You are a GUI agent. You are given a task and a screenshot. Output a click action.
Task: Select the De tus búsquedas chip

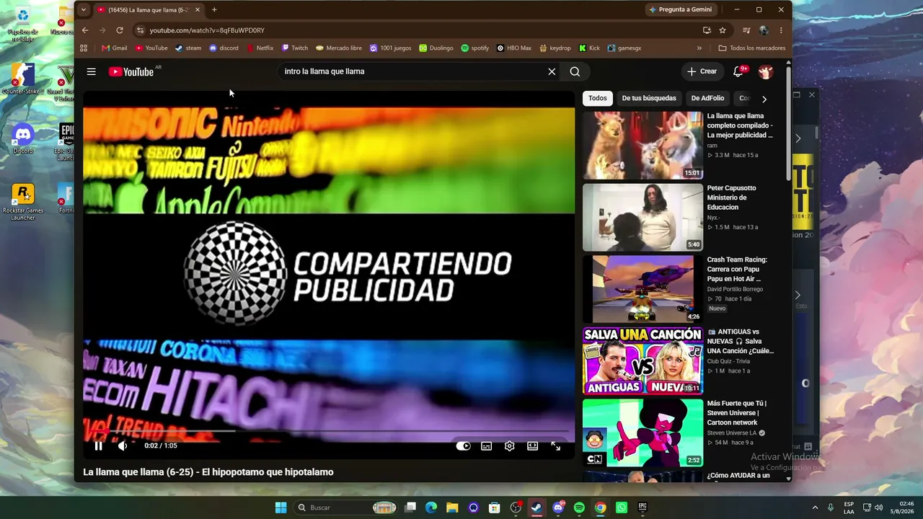coord(649,98)
